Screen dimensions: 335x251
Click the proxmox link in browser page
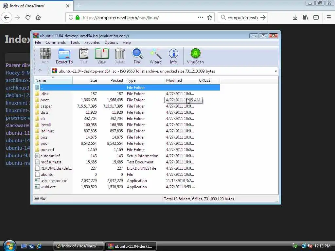pyautogui.click(x=18, y=118)
